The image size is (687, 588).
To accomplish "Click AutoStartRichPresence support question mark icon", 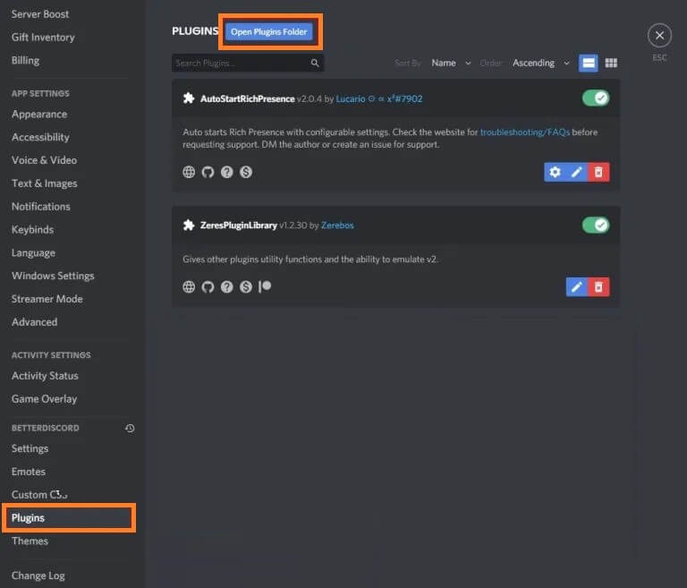I will (x=227, y=172).
